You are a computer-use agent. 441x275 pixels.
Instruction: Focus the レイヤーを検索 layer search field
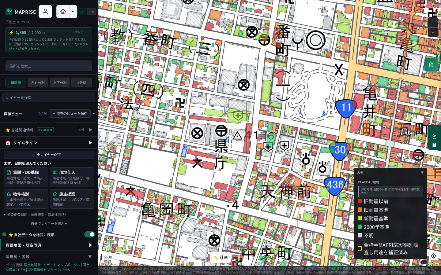(49, 97)
